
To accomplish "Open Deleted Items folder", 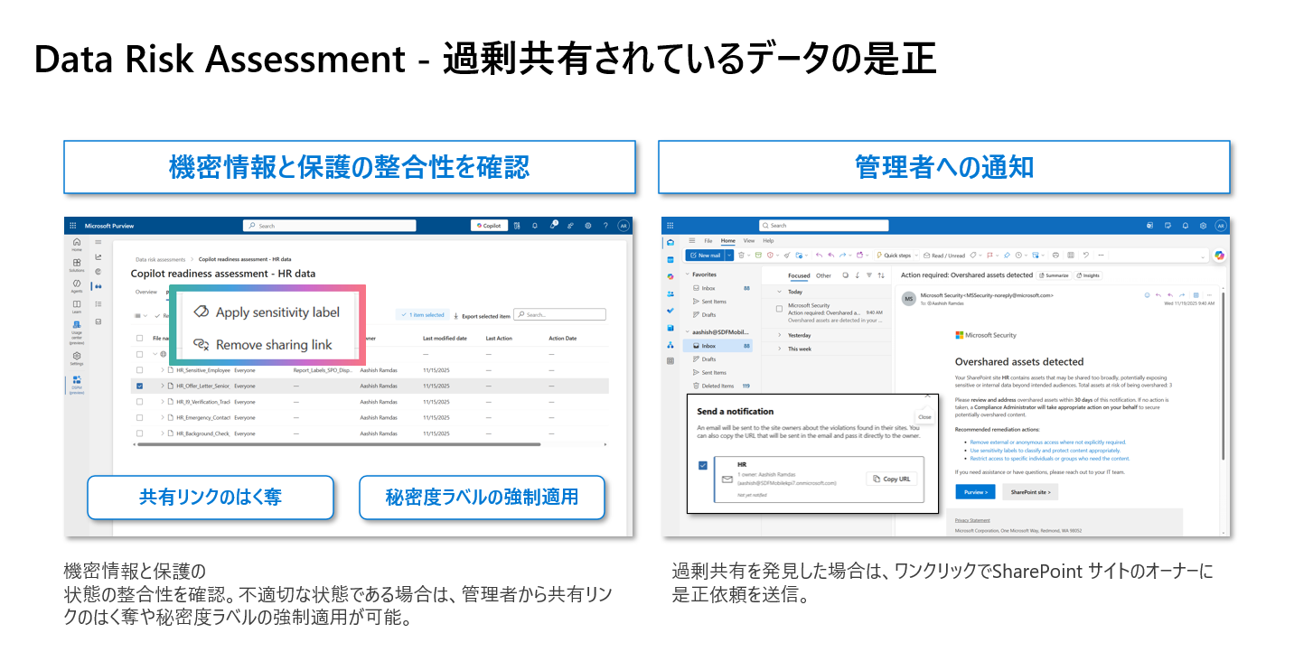I will pyautogui.click(x=717, y=386).
